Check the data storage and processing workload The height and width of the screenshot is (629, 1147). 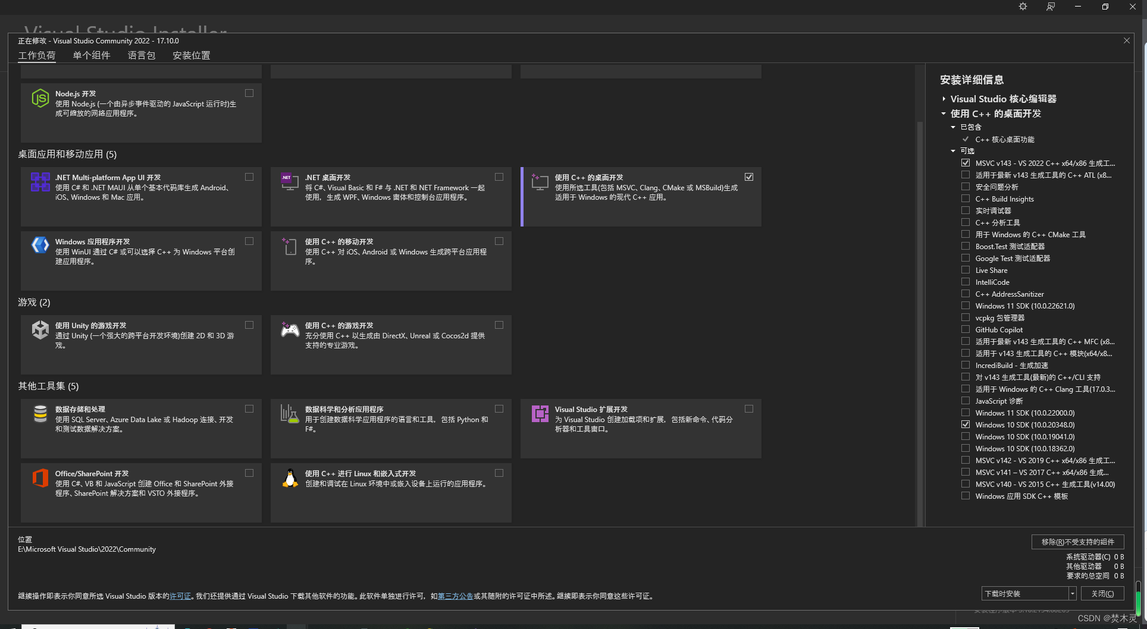[x=249, y=408]
